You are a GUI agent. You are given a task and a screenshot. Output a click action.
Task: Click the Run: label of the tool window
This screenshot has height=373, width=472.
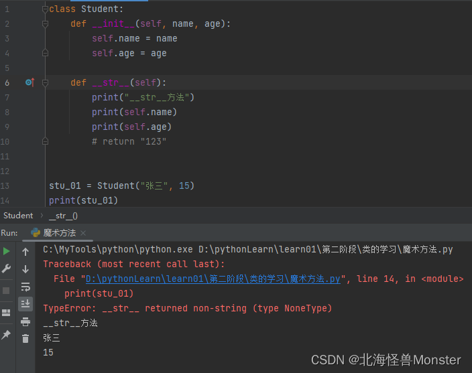click(x=9, y=233)
